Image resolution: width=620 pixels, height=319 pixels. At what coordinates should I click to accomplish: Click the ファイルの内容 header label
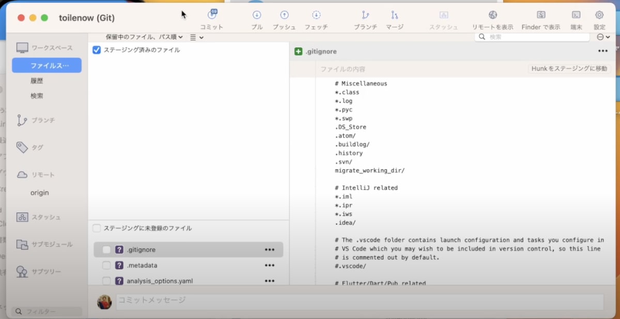[x=343, y=69]
